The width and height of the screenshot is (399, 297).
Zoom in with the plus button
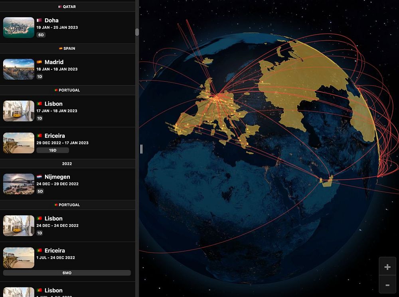coord(387,267)
